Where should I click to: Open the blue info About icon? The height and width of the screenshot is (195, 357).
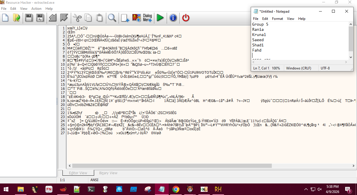(173, 18)
